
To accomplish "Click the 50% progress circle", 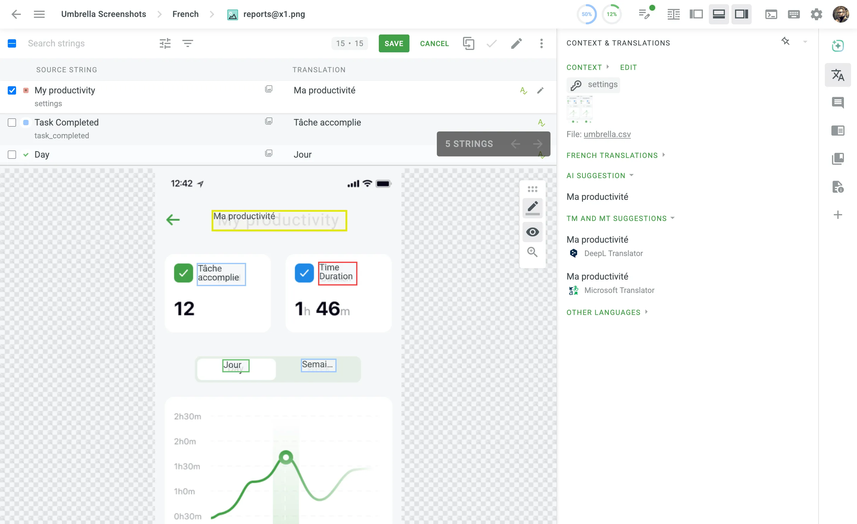I will 587,14.
